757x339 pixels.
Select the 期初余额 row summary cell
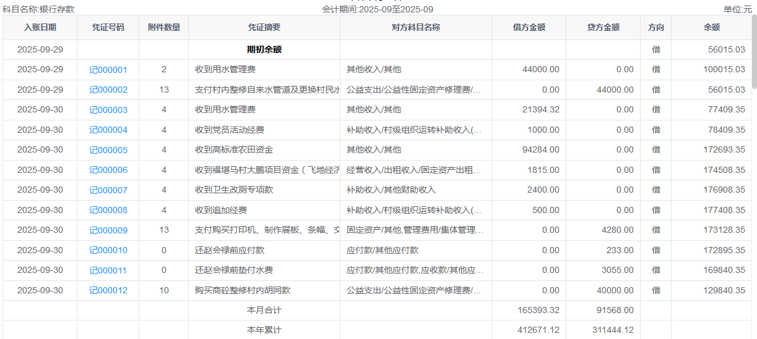click(264, 49)
